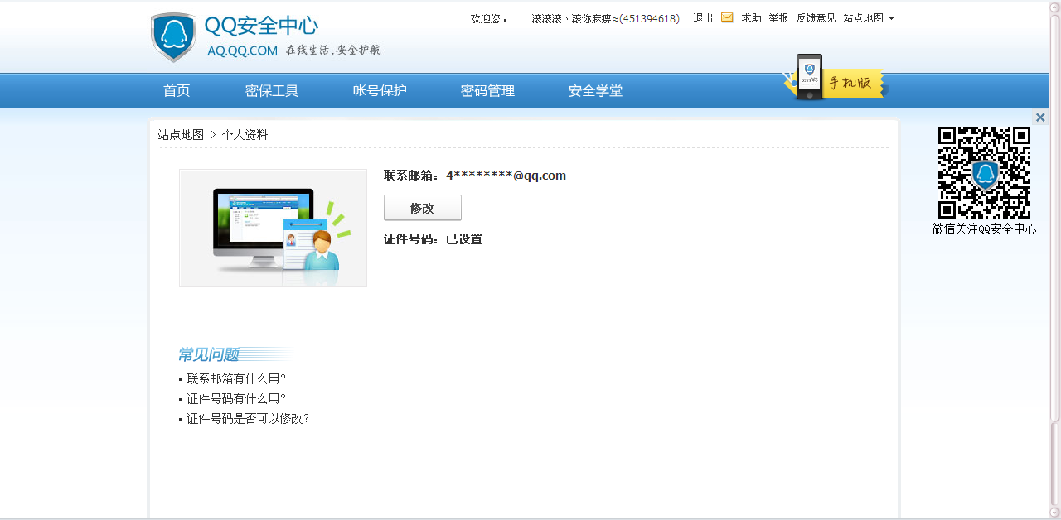
Task: Open FAQ 证件号码是否可以修改？
Action: tap(248, 419)
